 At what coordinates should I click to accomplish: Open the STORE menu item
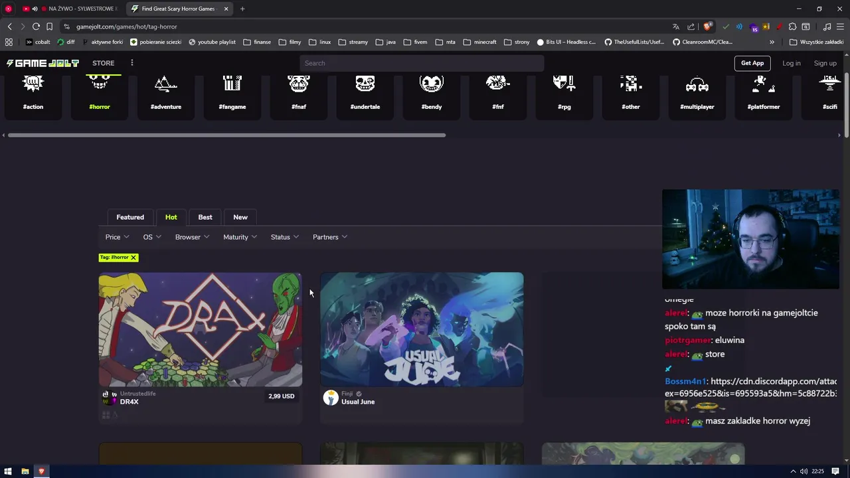point(104,63)
